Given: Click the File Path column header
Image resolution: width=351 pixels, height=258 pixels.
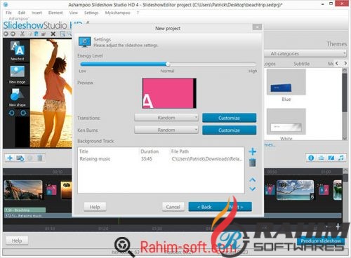Looking at the screenshot, I should tap(180, 151).
